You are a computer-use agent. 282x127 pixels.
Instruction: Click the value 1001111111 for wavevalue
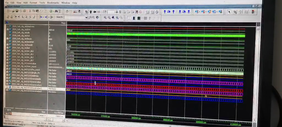point(54,64)
